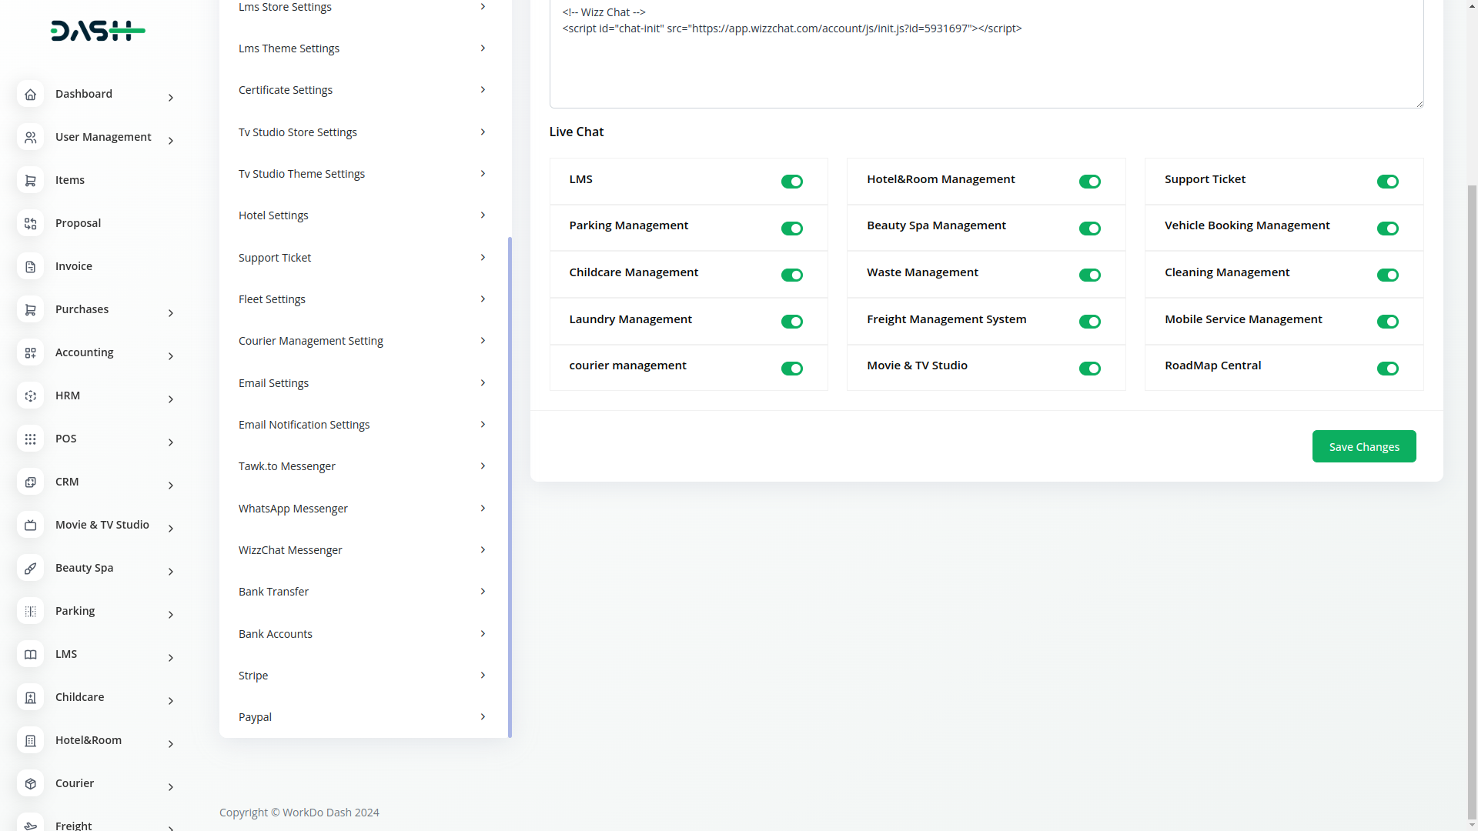This screenshot has height=831, width=1478.
Task: Select WizzChat Messenger settings
Action: 363,550
